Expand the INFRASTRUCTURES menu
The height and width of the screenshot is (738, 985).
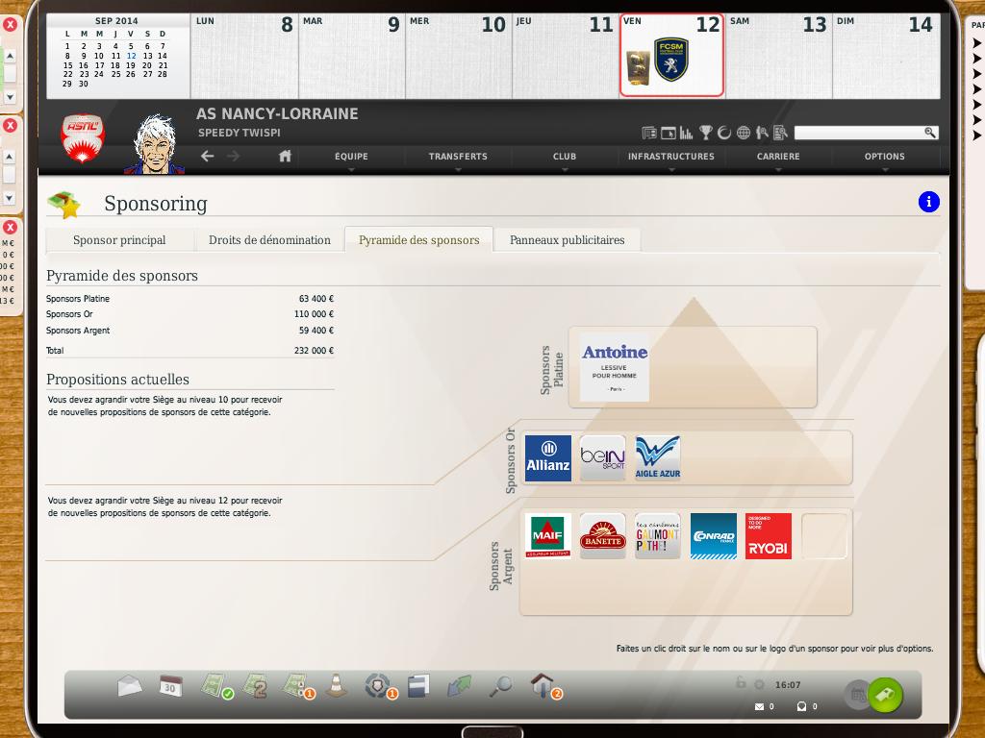coord(670,157)
